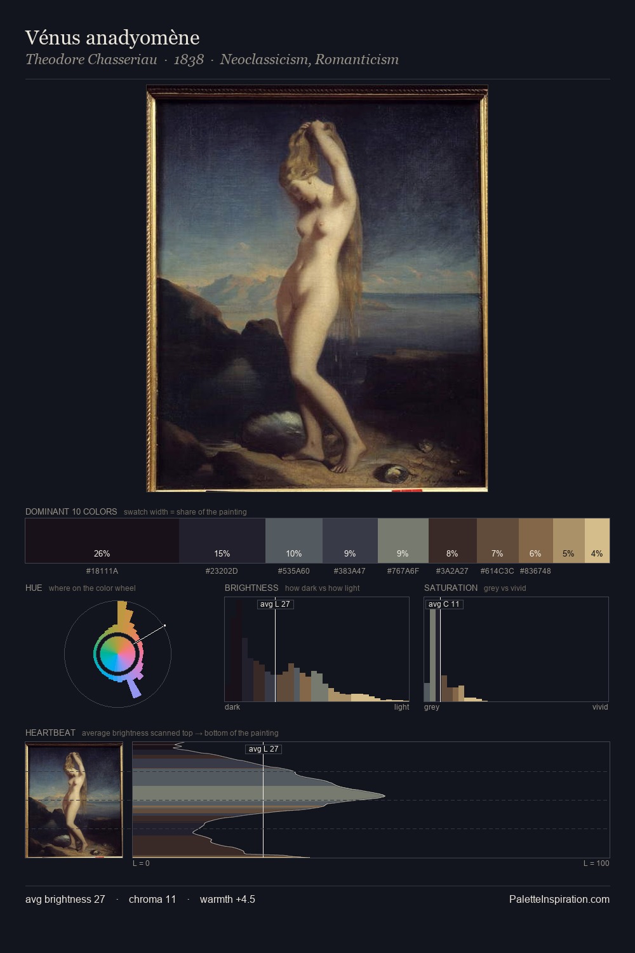
Task: Click the main Vénus anadyomène painting image
Action: pyautogui.click(x=317, y=288)
